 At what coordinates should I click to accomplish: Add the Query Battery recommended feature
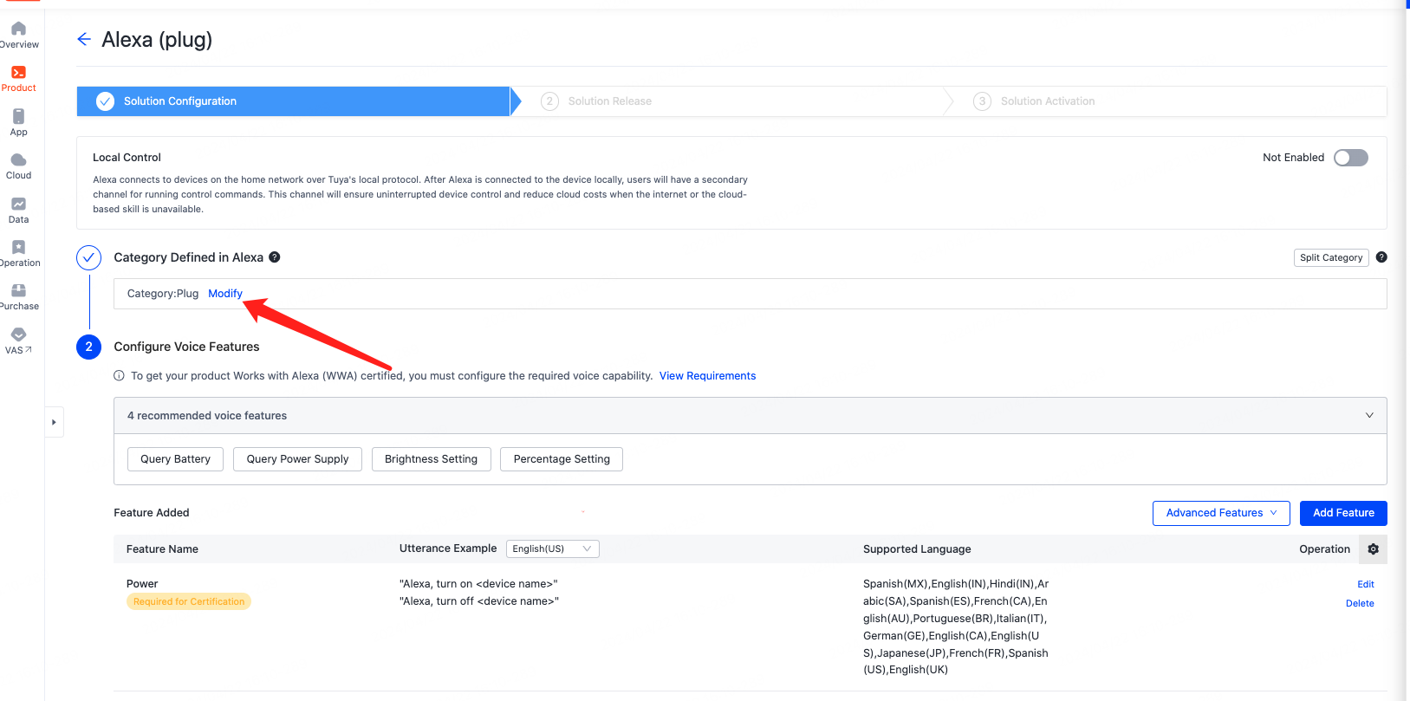(175, 459)
